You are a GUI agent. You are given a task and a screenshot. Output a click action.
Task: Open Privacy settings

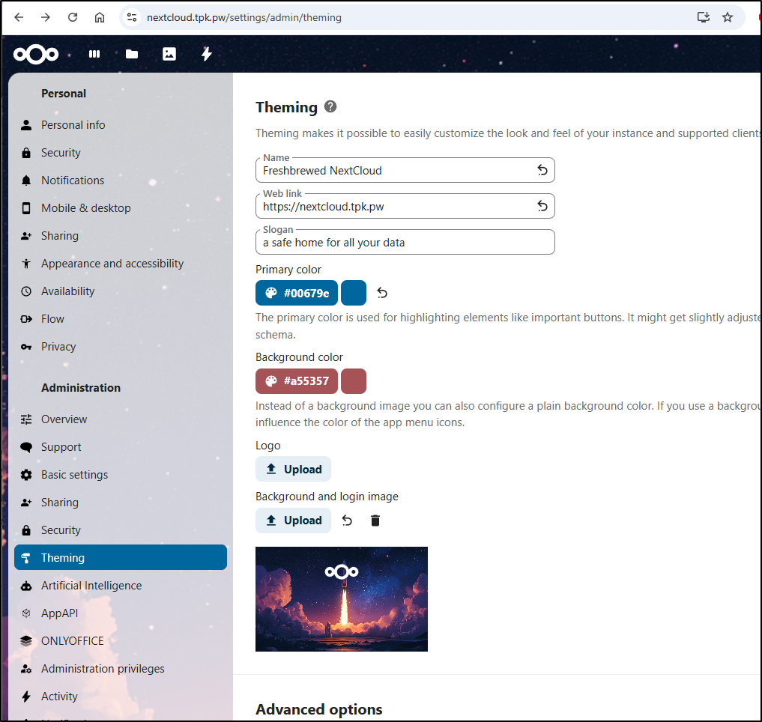121,347
